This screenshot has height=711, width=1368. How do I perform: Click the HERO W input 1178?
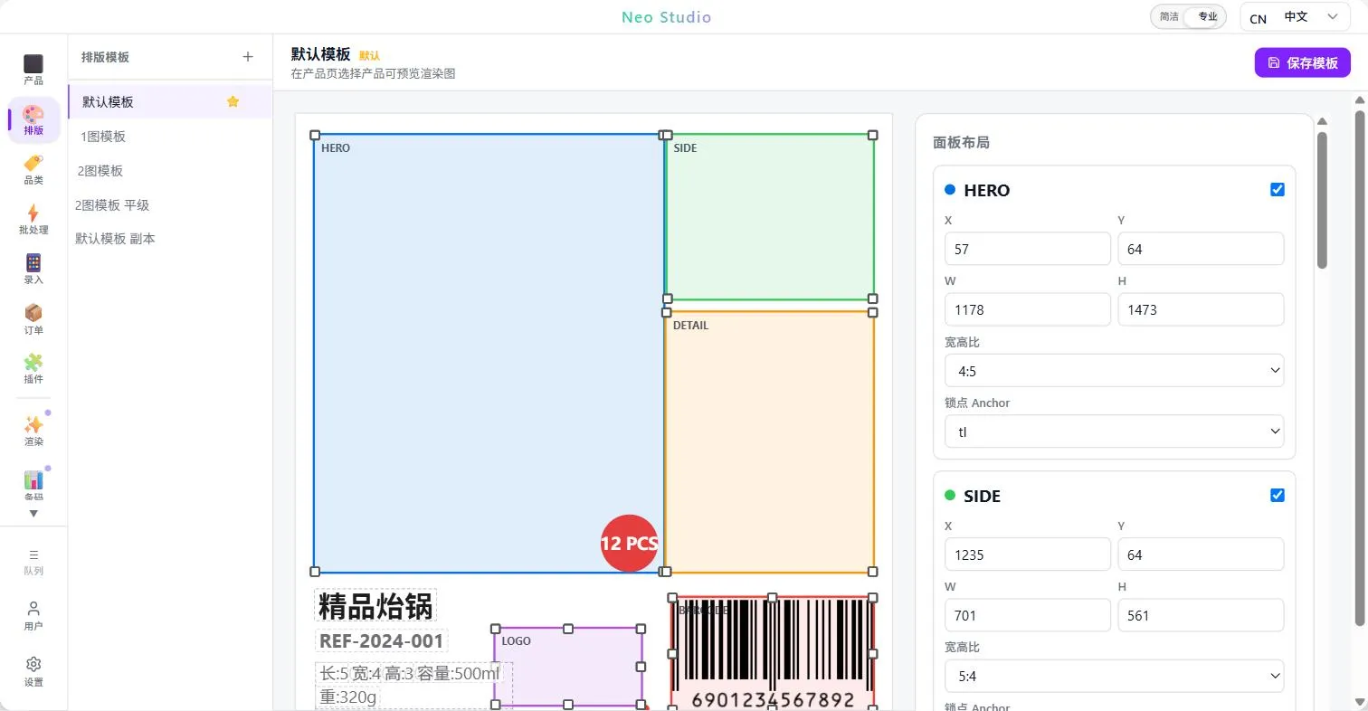1027,309
